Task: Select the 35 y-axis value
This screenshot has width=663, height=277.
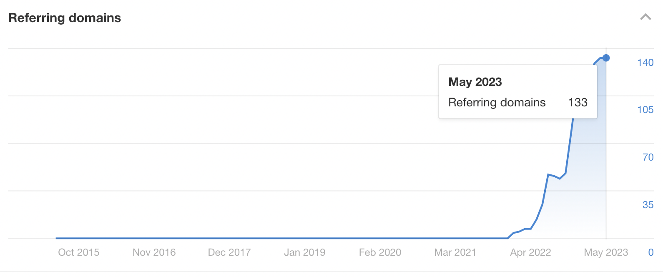Action: pyautogui.click(x=648, y=205)
